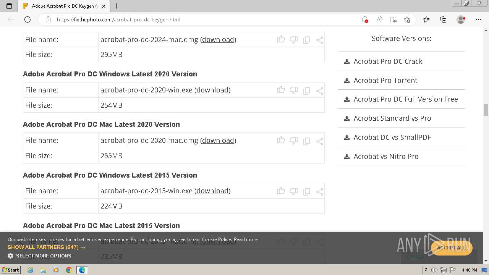Refresh the browser page

pyautogui.click(x=28, y=19)
